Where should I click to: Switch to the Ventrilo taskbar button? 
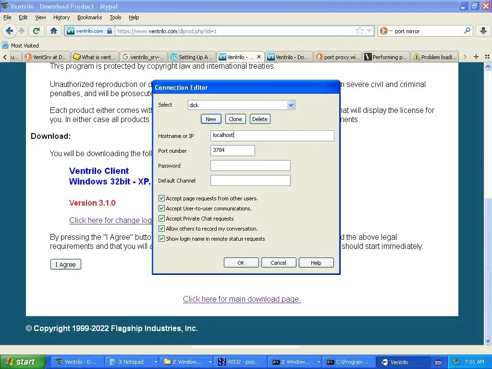click(404, 362)
